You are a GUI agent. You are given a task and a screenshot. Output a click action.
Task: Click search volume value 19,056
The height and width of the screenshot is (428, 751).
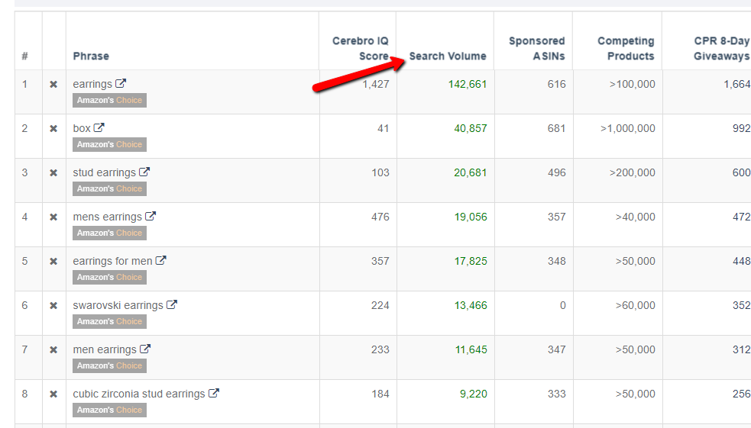click(471, 217)
